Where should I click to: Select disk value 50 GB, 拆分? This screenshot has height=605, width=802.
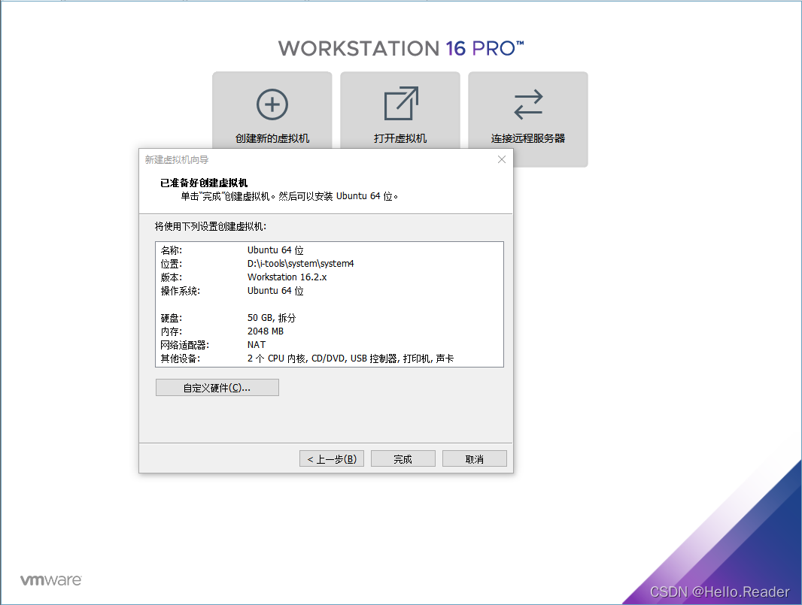(272, 318)
